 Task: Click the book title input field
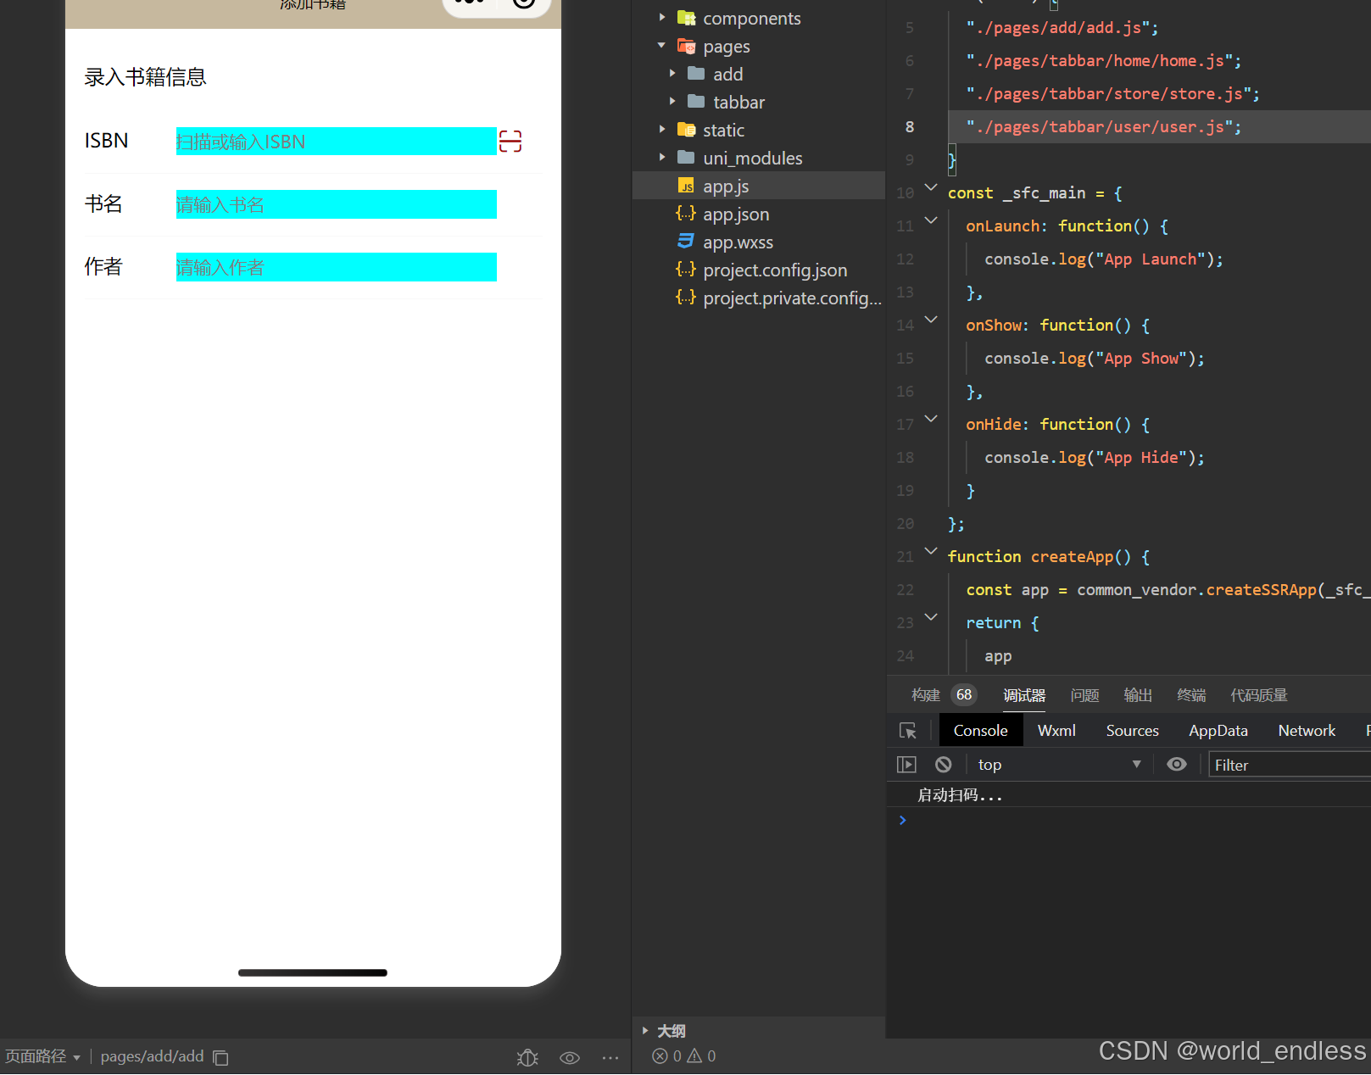tap(336, 204)
